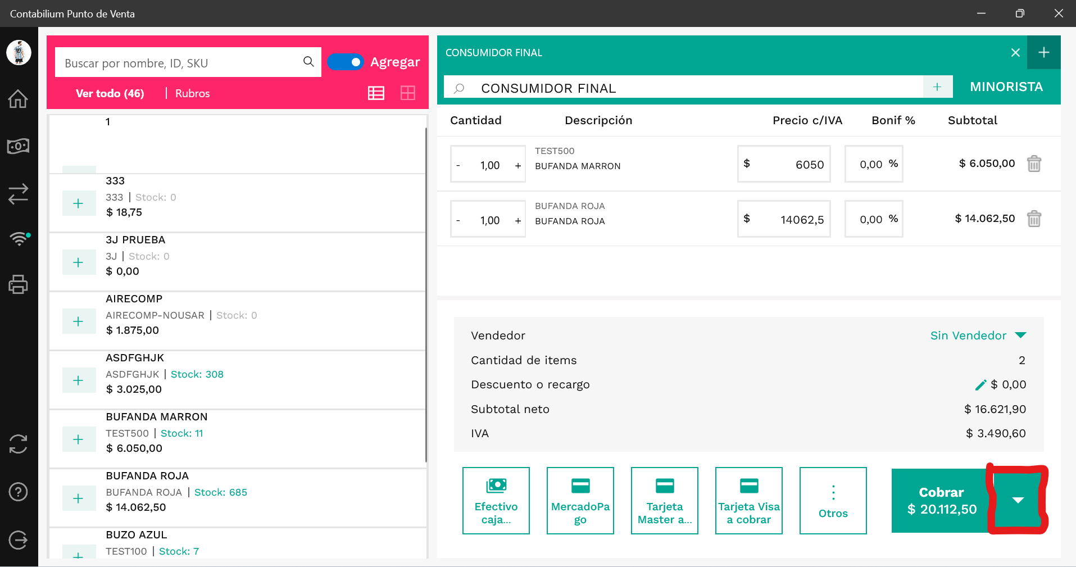This screenshot has height=567, width=1076.
Task: Add 3J PRUEBA with plus icon
Action: coord(79,262)
